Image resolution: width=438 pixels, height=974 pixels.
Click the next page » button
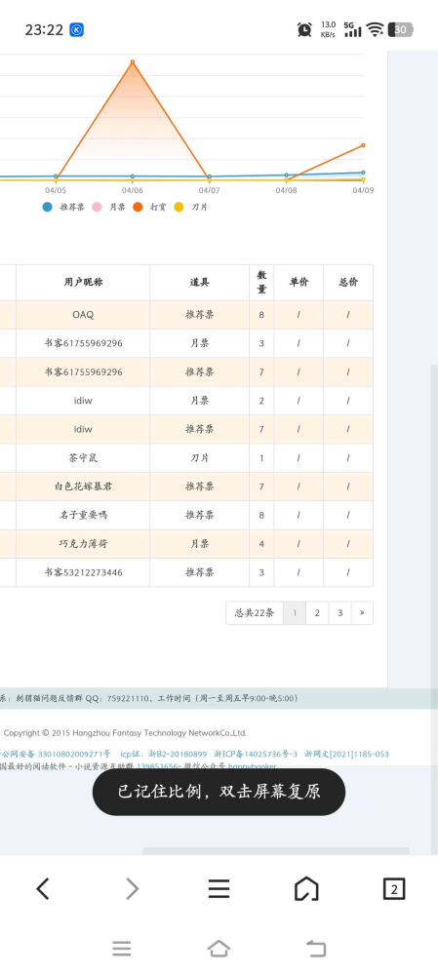click(362, 613)
